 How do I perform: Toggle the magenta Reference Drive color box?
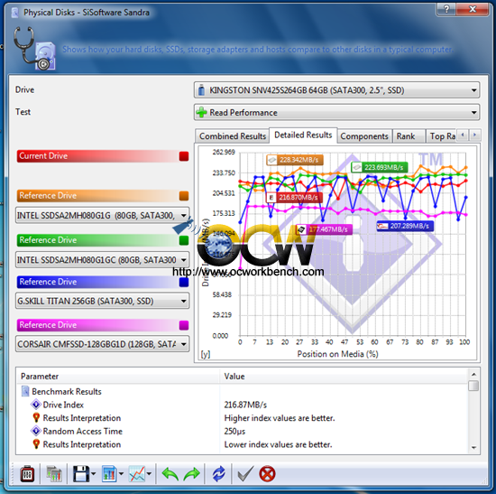(x=184, y=325)
